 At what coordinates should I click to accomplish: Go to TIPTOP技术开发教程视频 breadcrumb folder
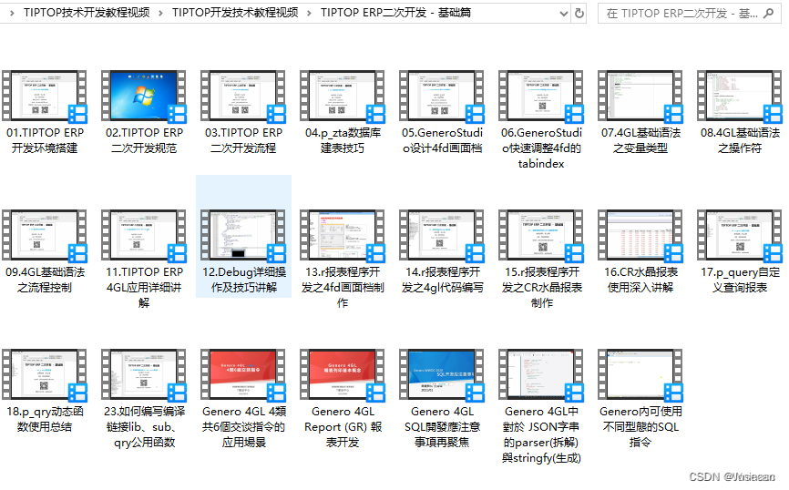(87, 13)
